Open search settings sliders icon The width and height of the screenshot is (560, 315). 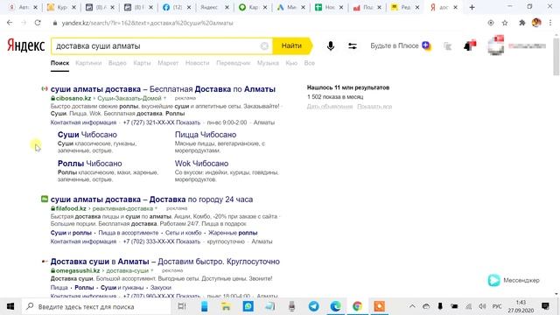(353, 45)
